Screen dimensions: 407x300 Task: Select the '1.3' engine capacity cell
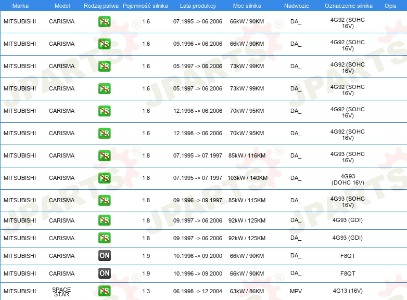[146, 291]
